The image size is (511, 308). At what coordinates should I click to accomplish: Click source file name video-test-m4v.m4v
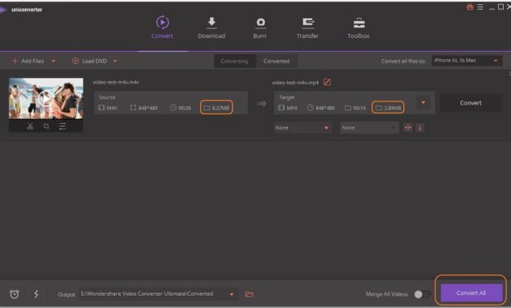coord(116,82)
